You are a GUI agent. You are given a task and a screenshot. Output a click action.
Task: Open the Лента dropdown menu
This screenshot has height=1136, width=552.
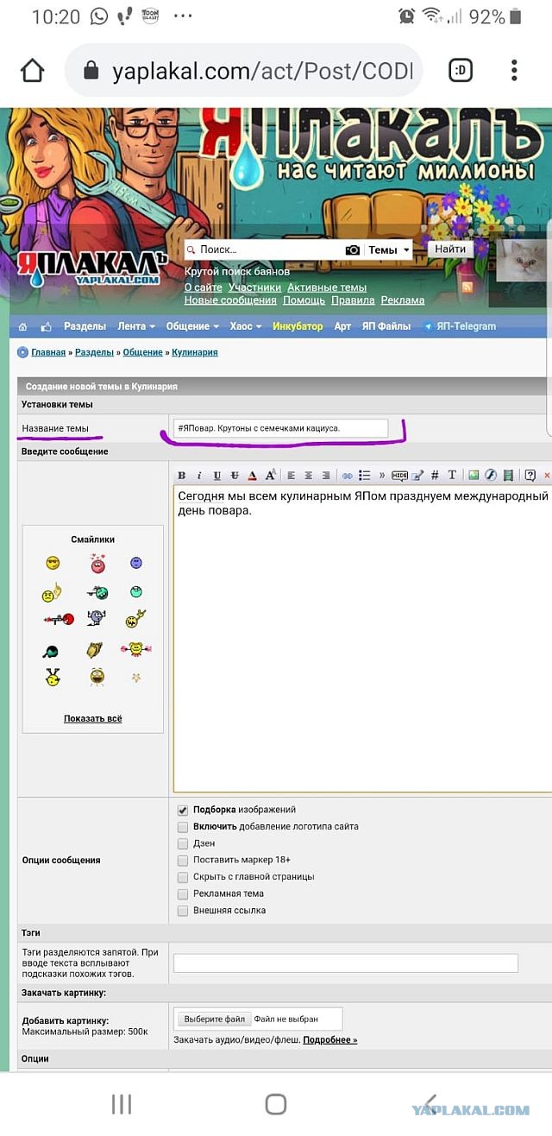[x=136, y=326]
